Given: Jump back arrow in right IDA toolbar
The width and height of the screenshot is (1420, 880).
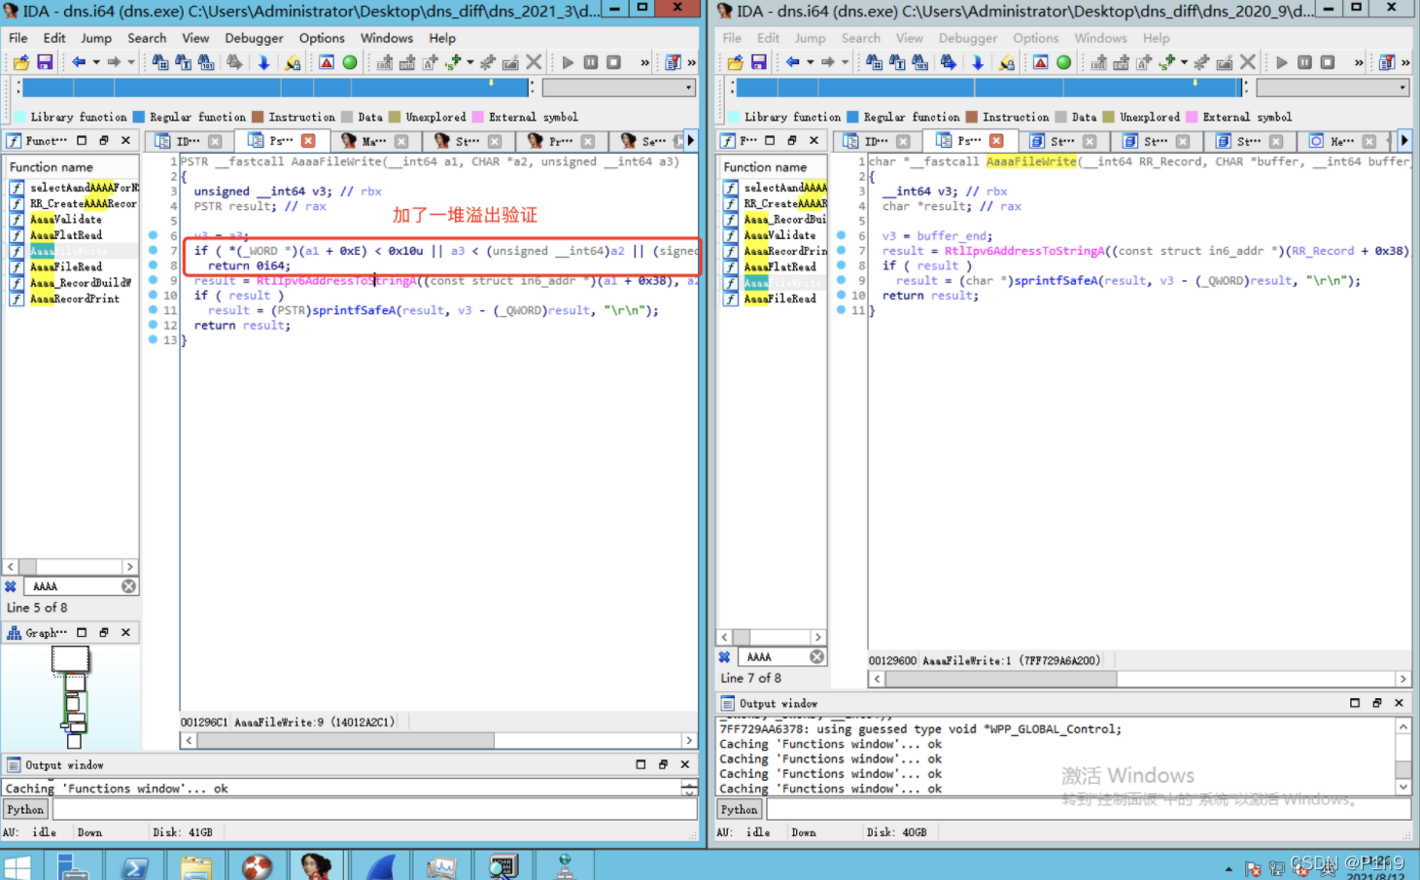Looking at the screenshot, I should tap(793, 62).
